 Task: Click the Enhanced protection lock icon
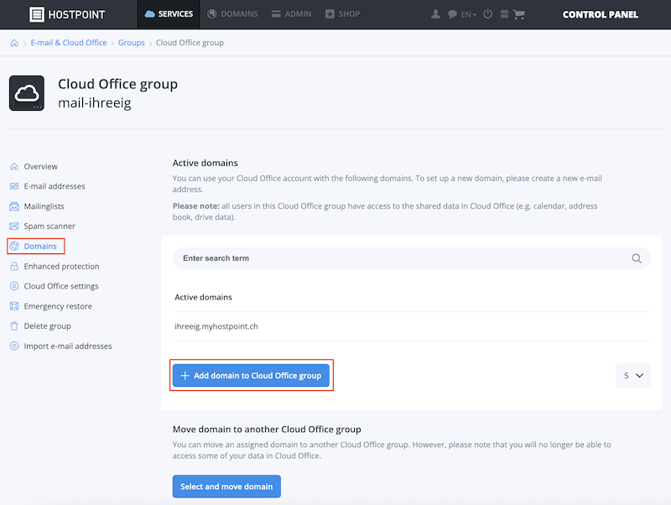[x=14, y=266]
